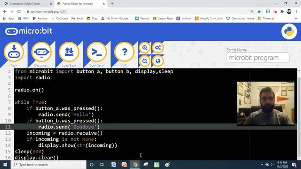The width and height of the screenshot is (301, 169).
Task: Click the Windows search box
Action: [x=48, y=165]
